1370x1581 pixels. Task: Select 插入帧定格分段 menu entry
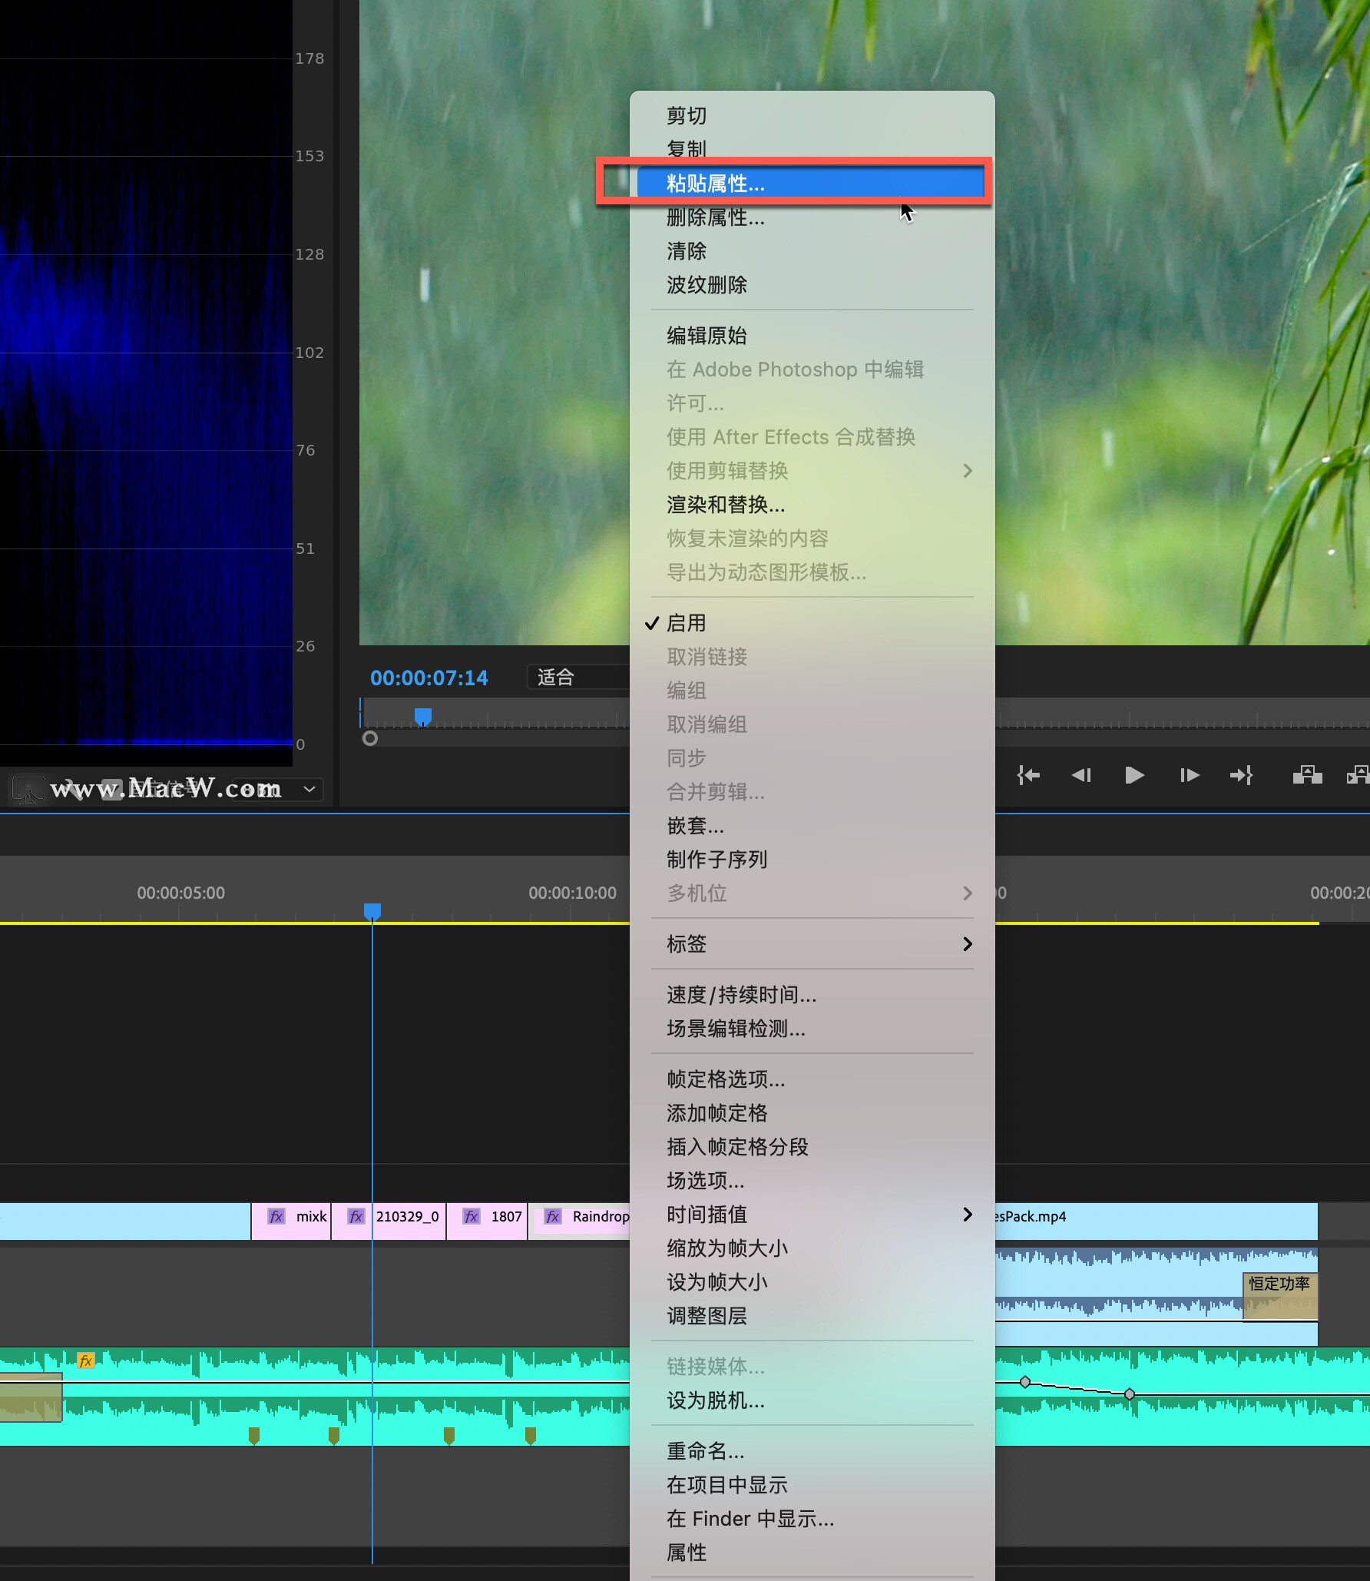[x=812, y=1147]
